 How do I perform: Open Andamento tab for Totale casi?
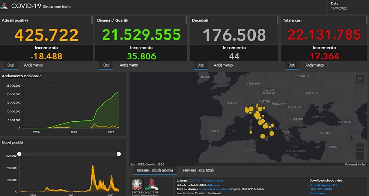point(314,65)
